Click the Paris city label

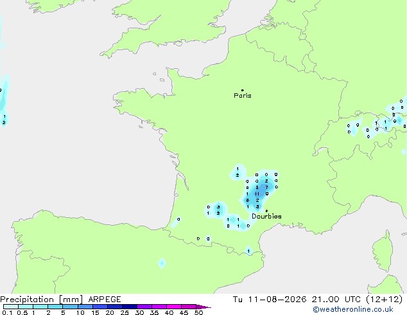(243, 96)
